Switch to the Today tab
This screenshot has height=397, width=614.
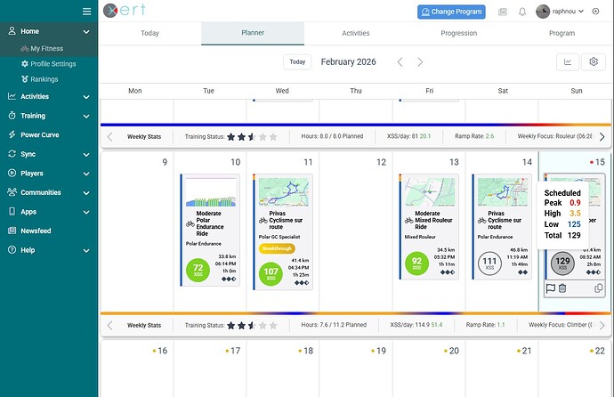click(x=150, y=33)
